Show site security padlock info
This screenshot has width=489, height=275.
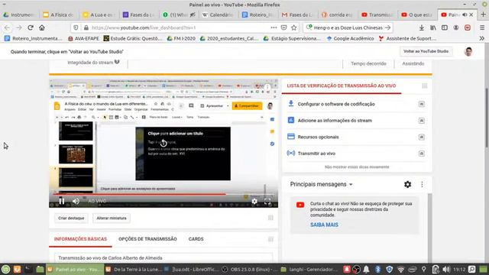click(86, 27)
